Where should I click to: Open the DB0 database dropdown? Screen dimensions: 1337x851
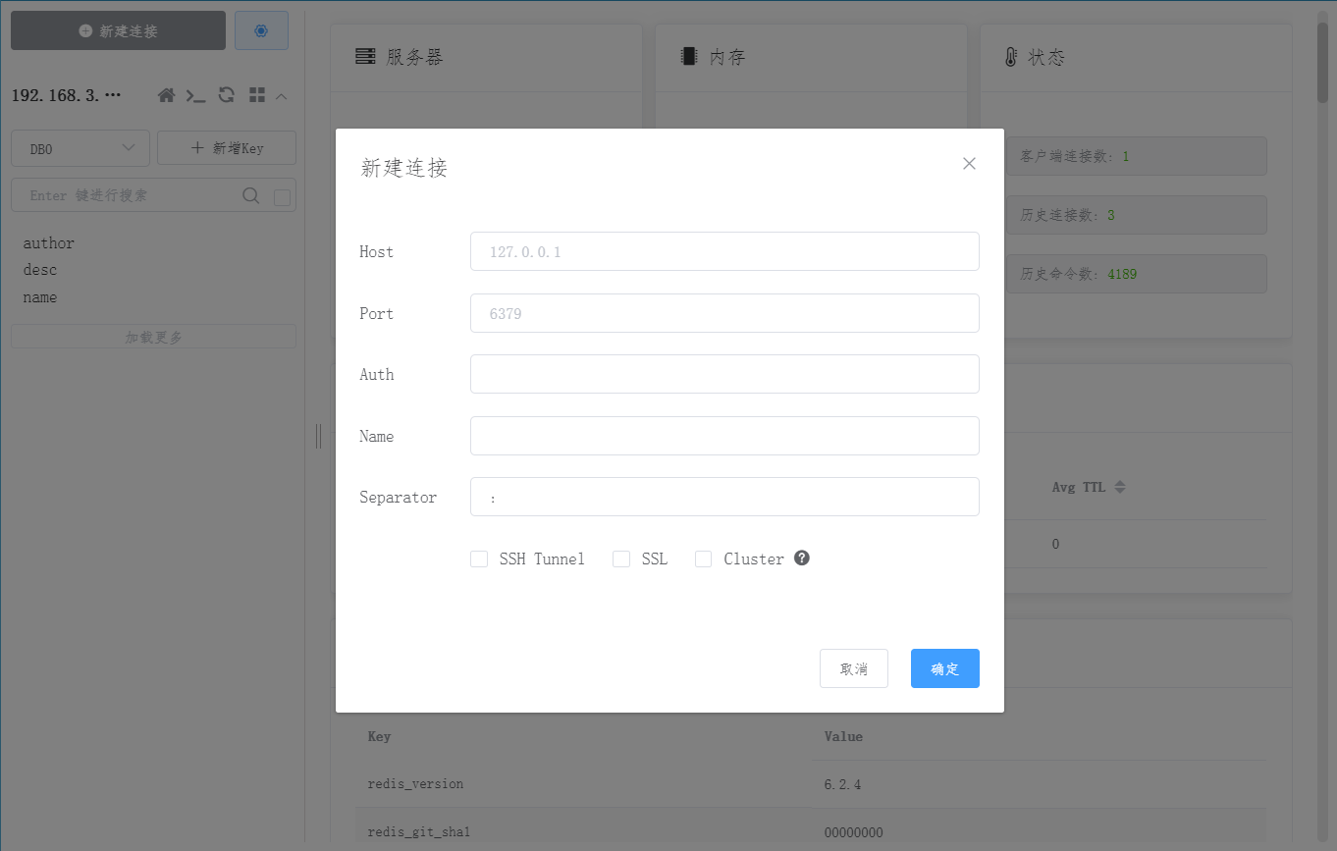pyautogui.click(x=80, y=147)
